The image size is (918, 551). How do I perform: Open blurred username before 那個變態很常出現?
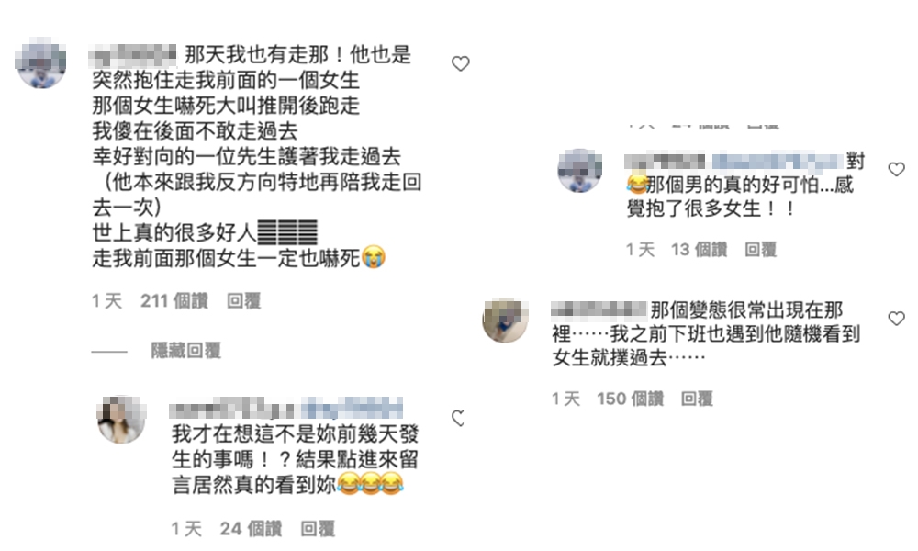point(599,309)
